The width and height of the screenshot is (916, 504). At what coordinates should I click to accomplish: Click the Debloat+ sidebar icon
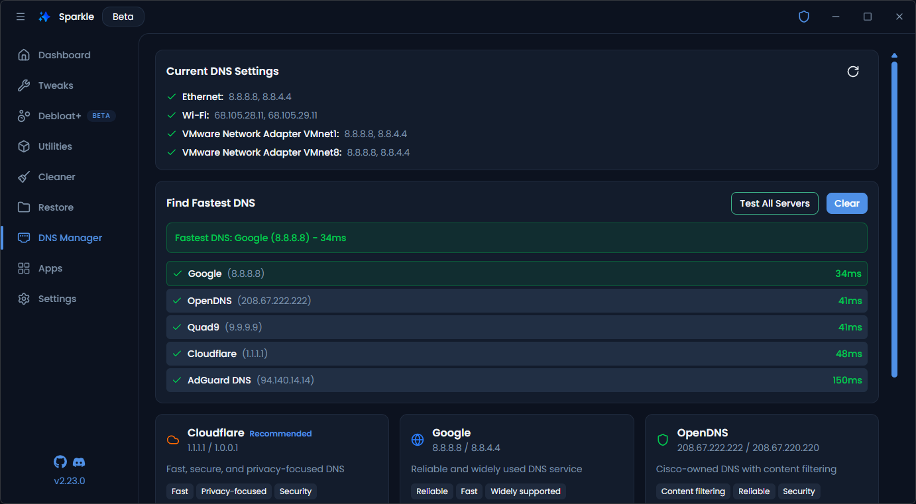pos(24,116)
